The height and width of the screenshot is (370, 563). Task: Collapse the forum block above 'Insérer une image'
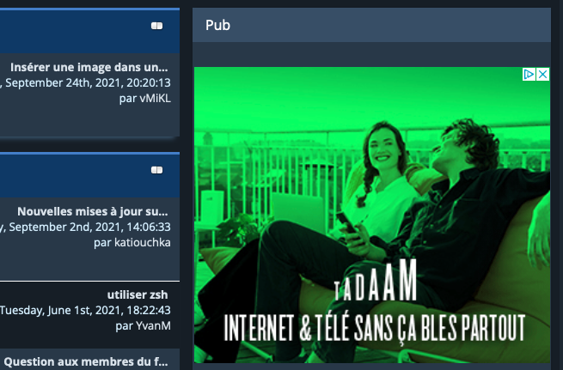[x=157, y=26]
